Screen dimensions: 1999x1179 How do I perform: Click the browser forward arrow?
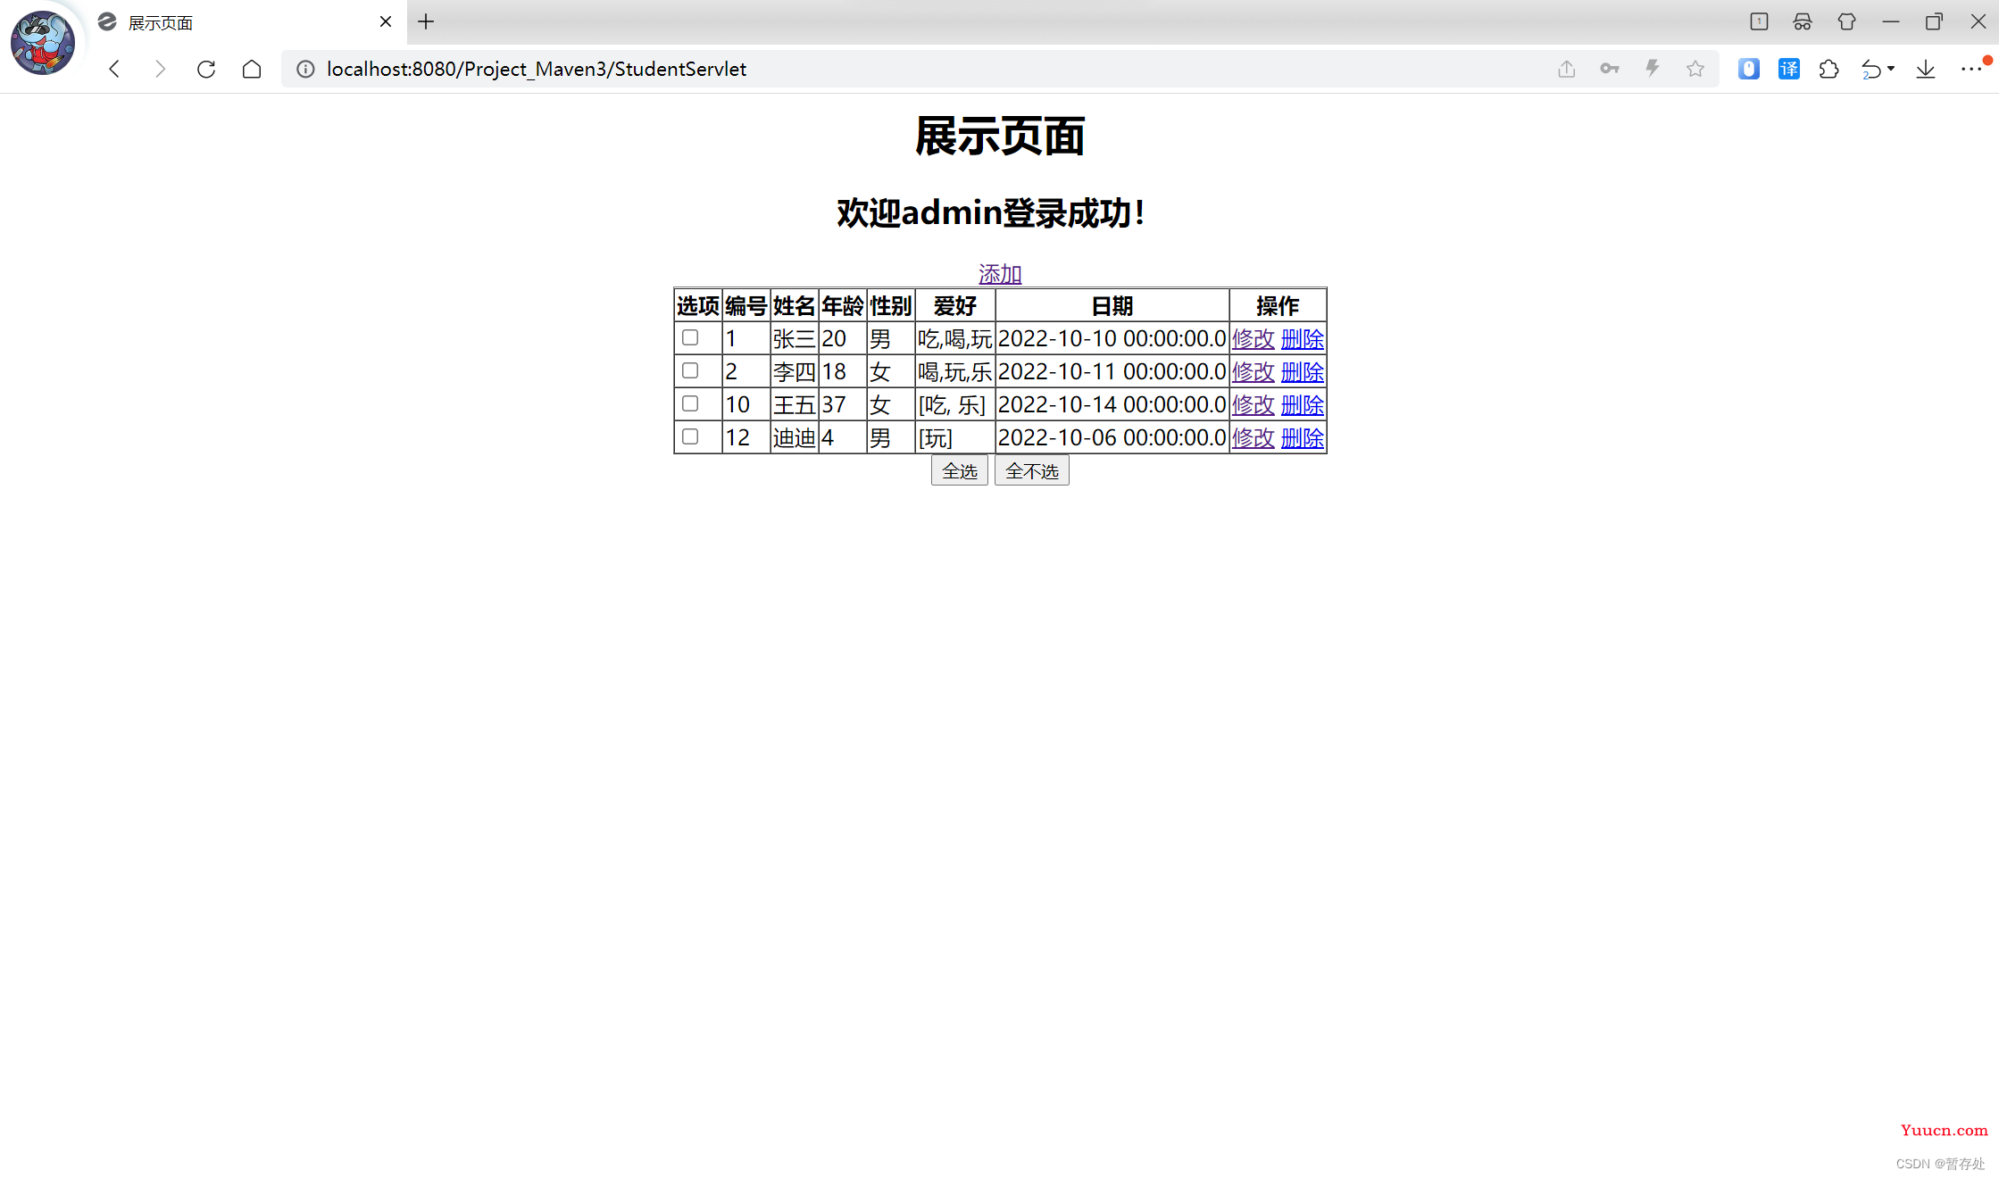click(160, 69)
